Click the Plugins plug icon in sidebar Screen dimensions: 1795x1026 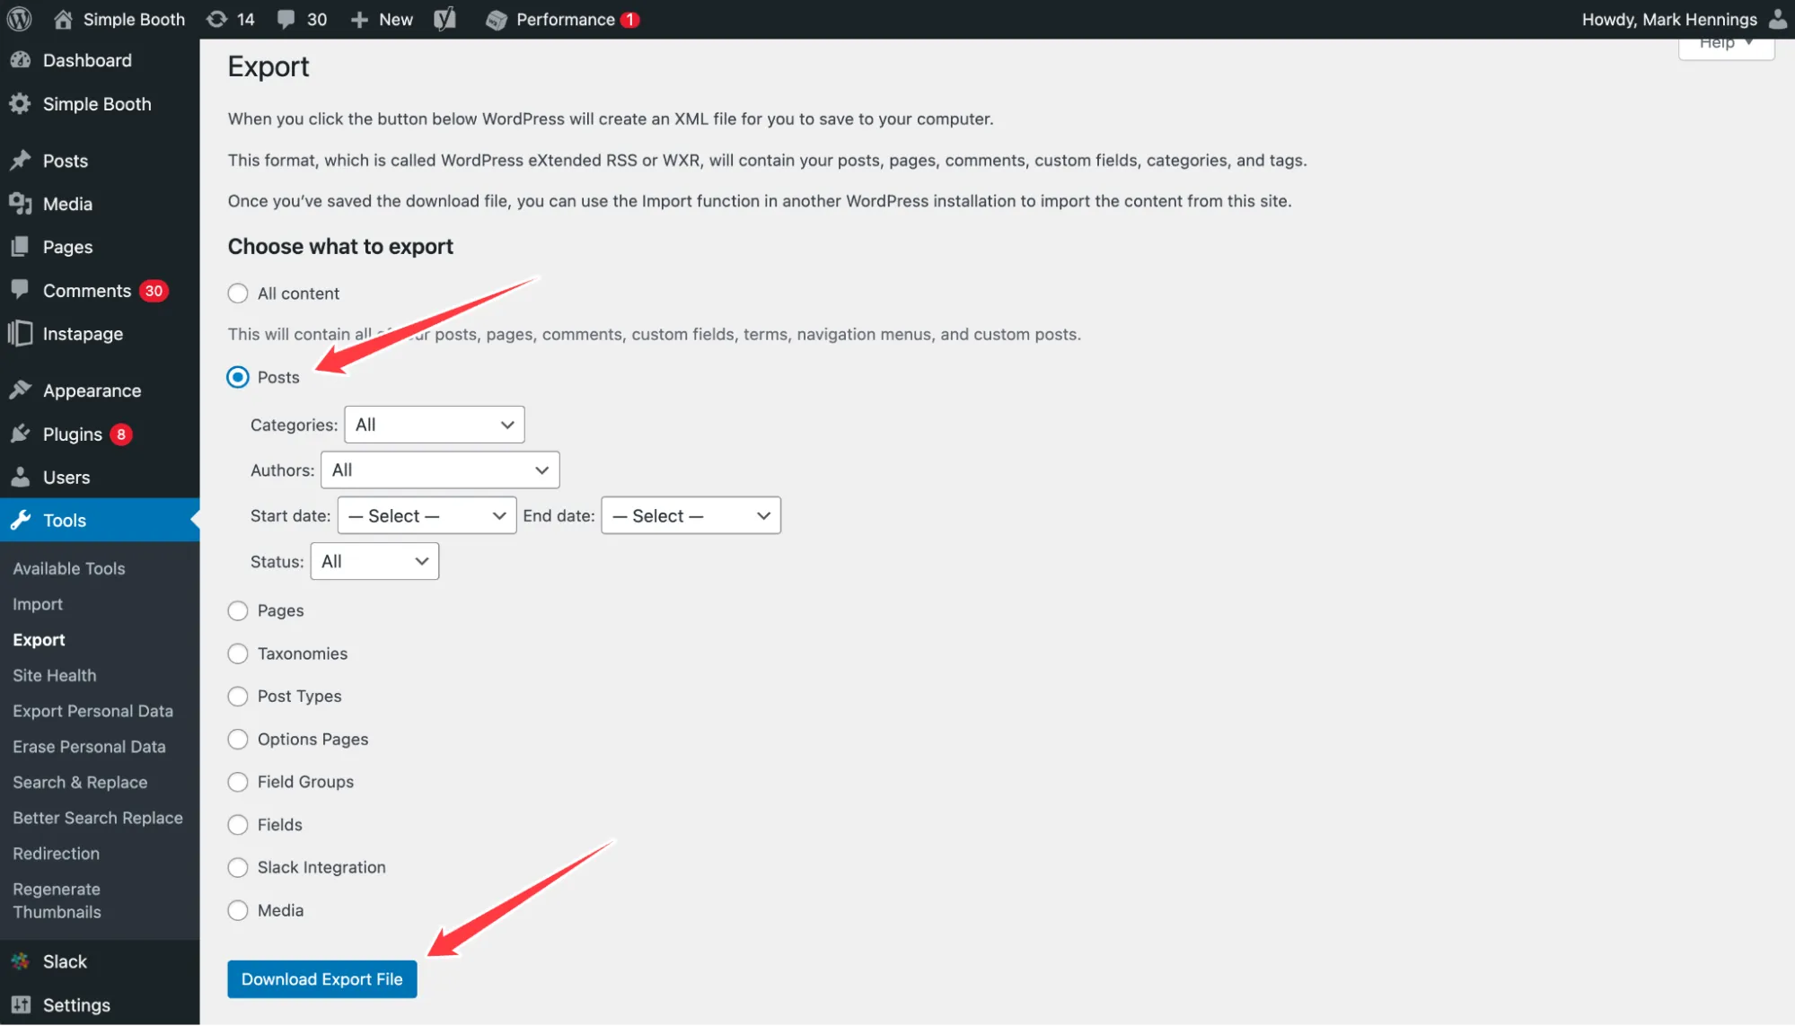point(21,434)
